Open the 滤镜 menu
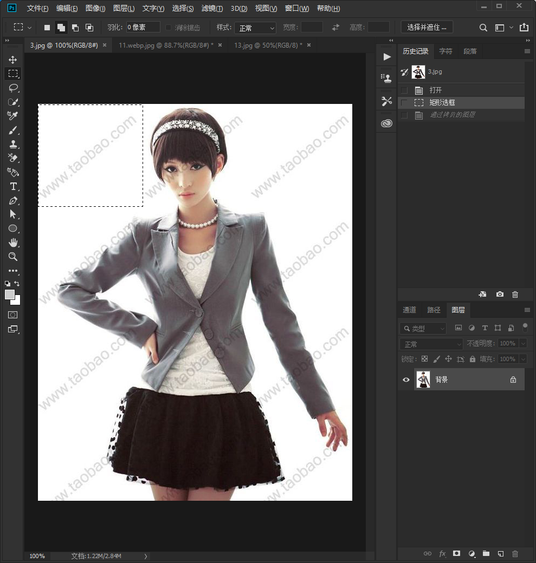The height and width of the screenshot is (563, 536). (212, 8)
